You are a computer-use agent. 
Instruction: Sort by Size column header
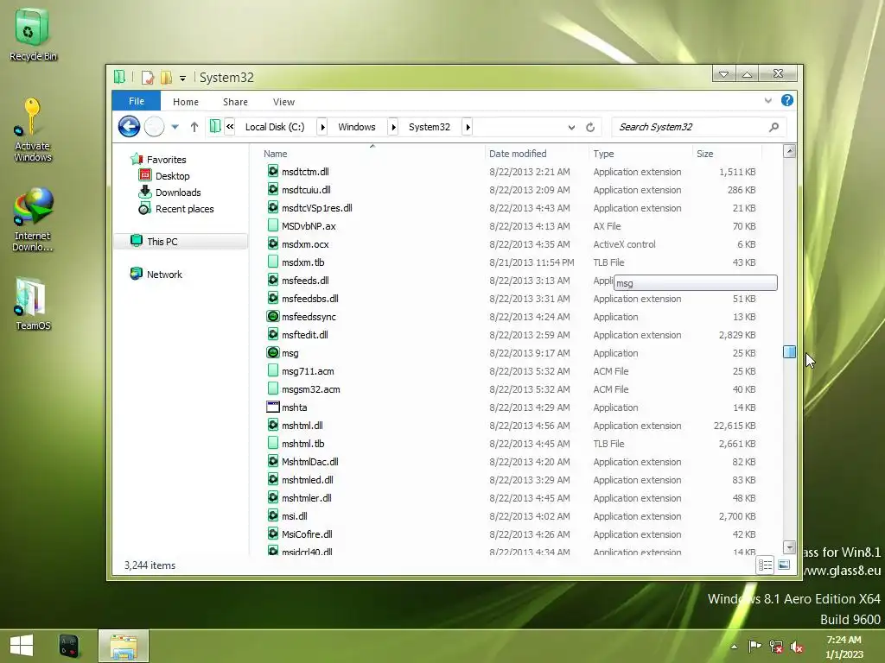click(x=727, y=154)
